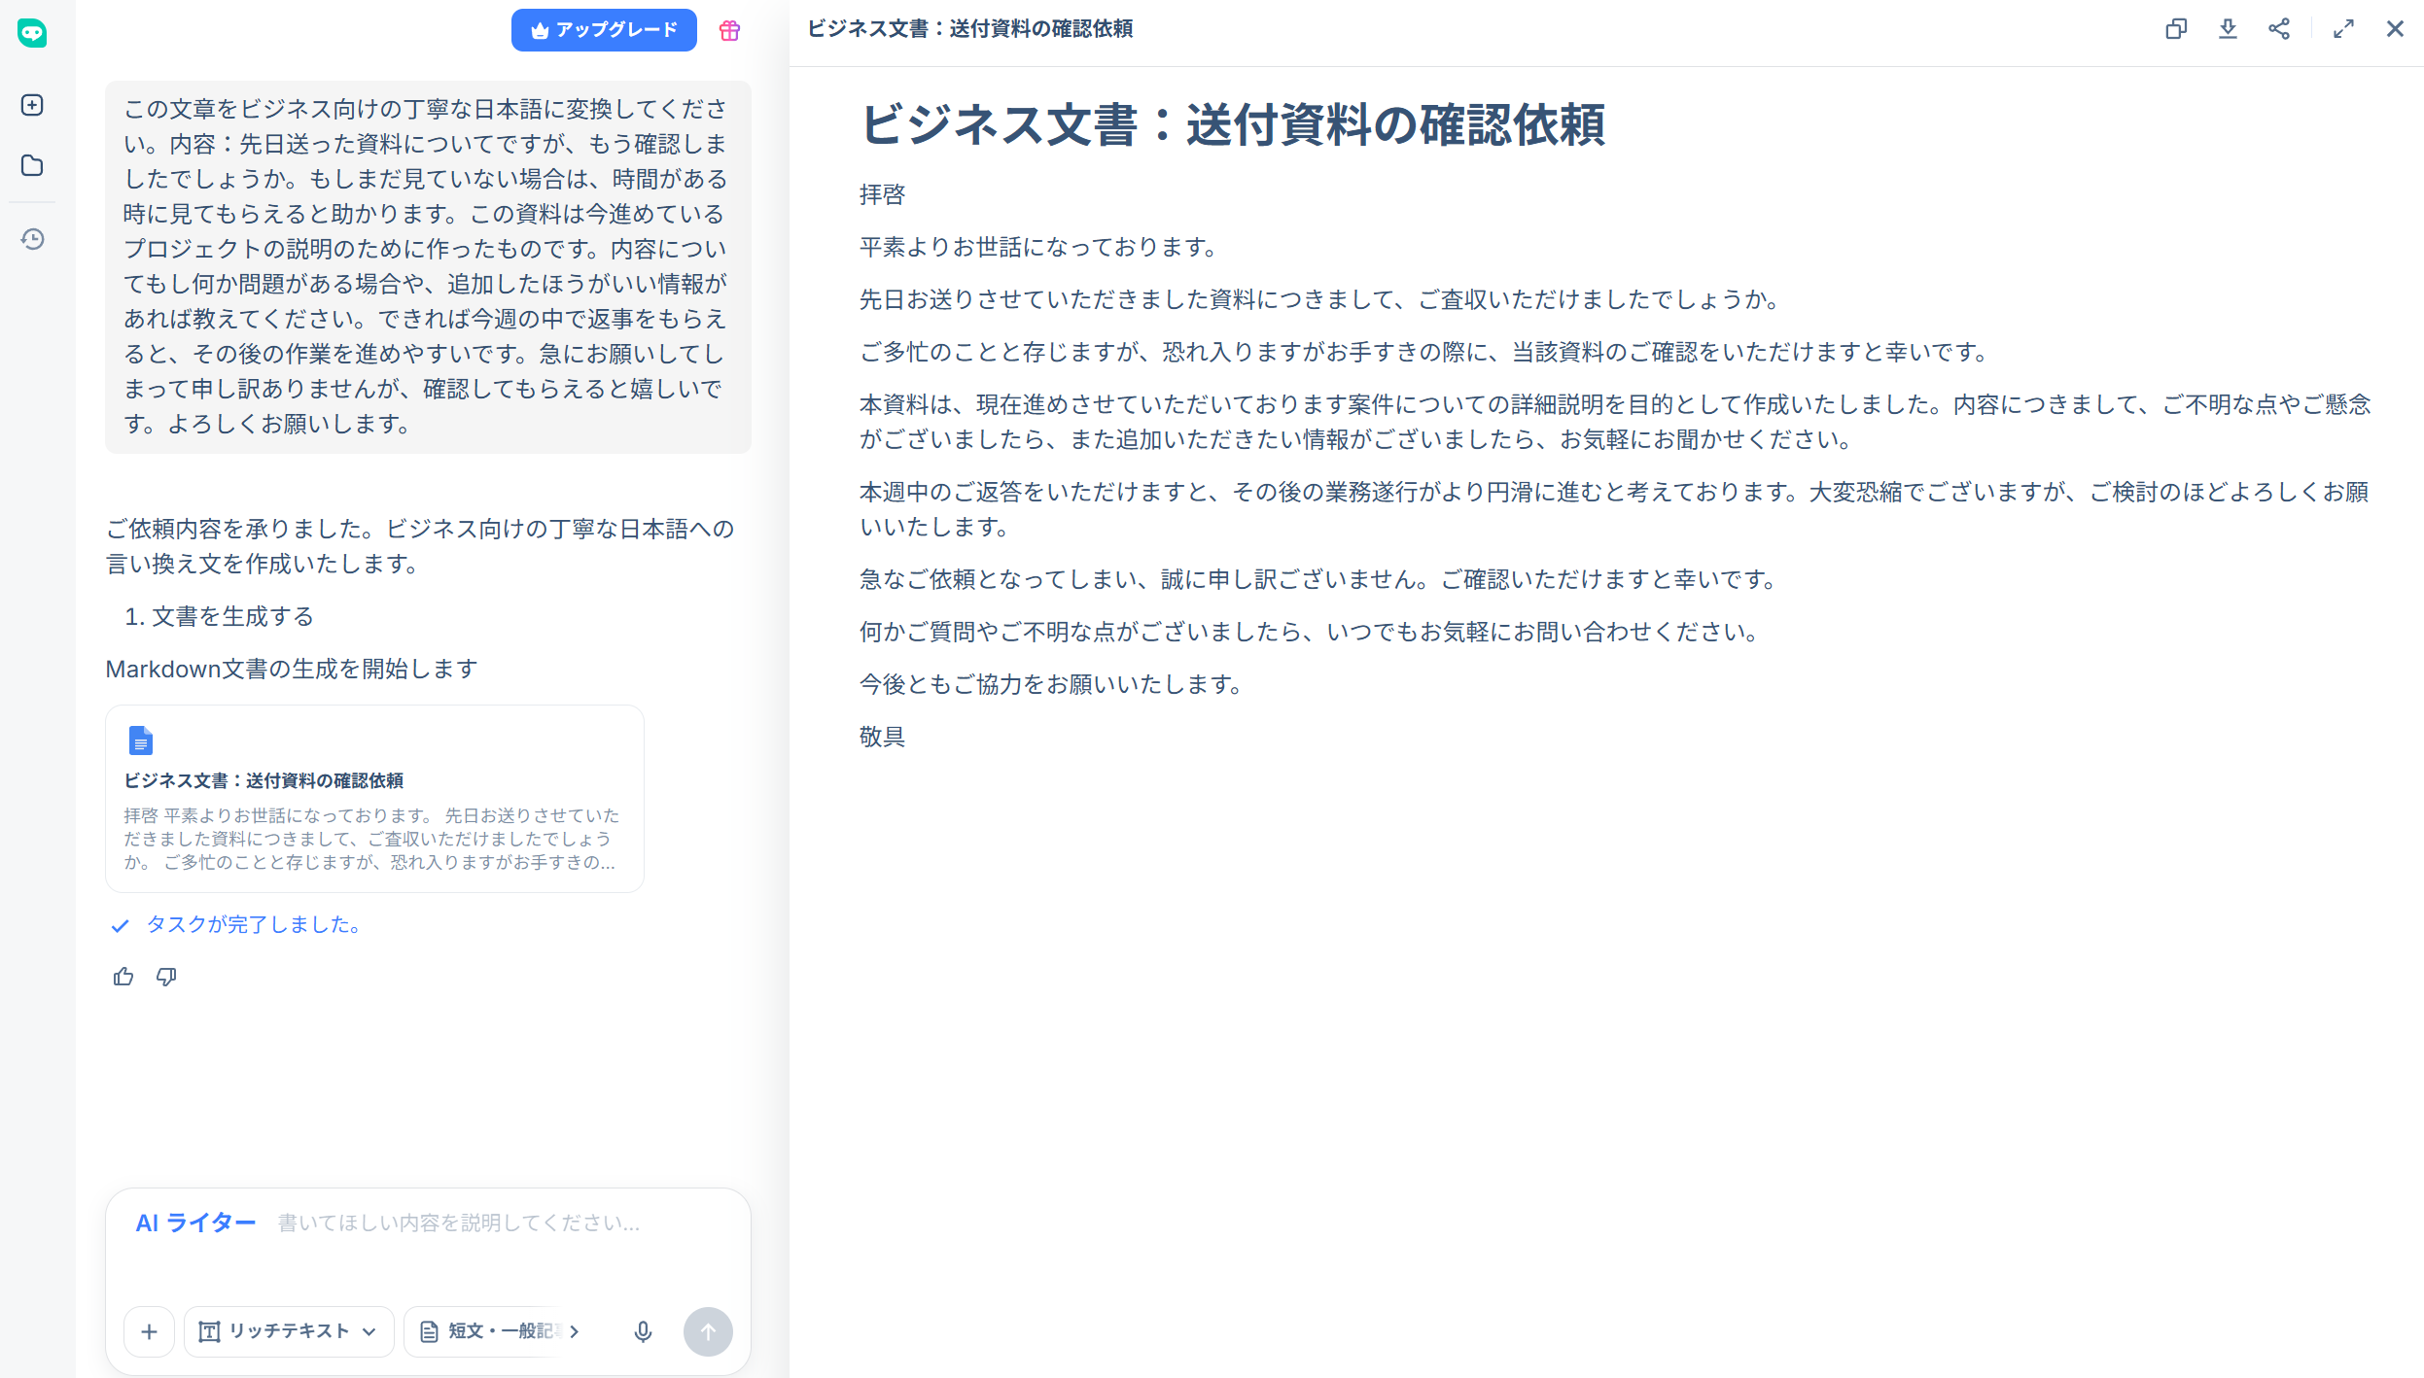
Task: Click the send arrow button
Action: [x=708, y=1332]
